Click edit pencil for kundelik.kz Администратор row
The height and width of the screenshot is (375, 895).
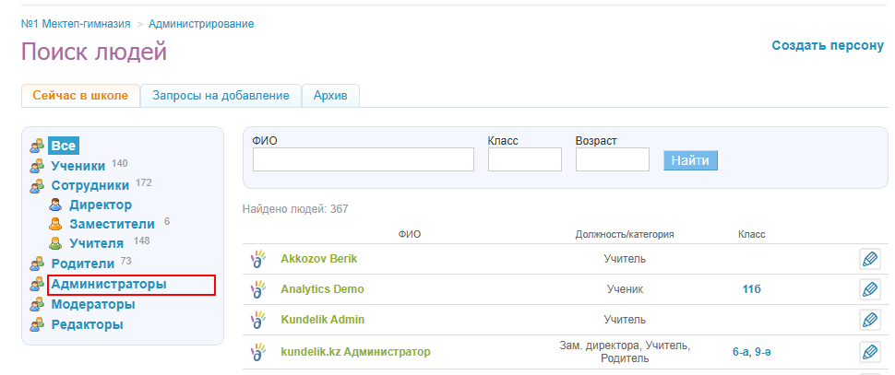coord(869,351)
